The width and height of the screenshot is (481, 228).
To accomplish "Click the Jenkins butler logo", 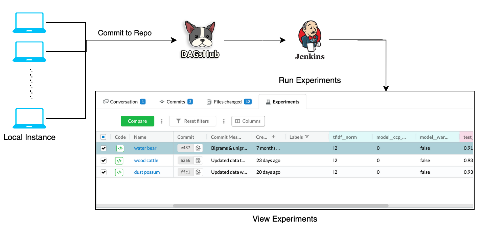I will point(310,40).
